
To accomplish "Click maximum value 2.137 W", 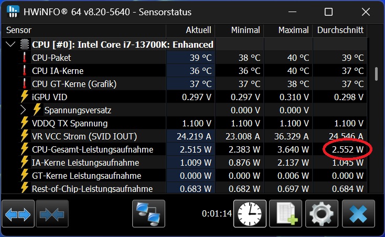I will [x=293, y=163].
